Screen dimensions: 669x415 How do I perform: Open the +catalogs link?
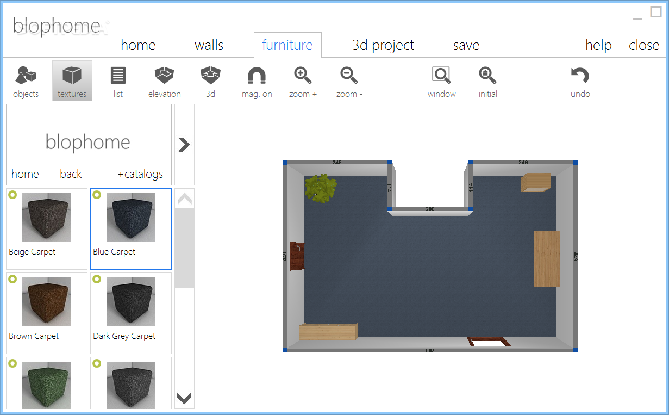(x=140, y=174)
